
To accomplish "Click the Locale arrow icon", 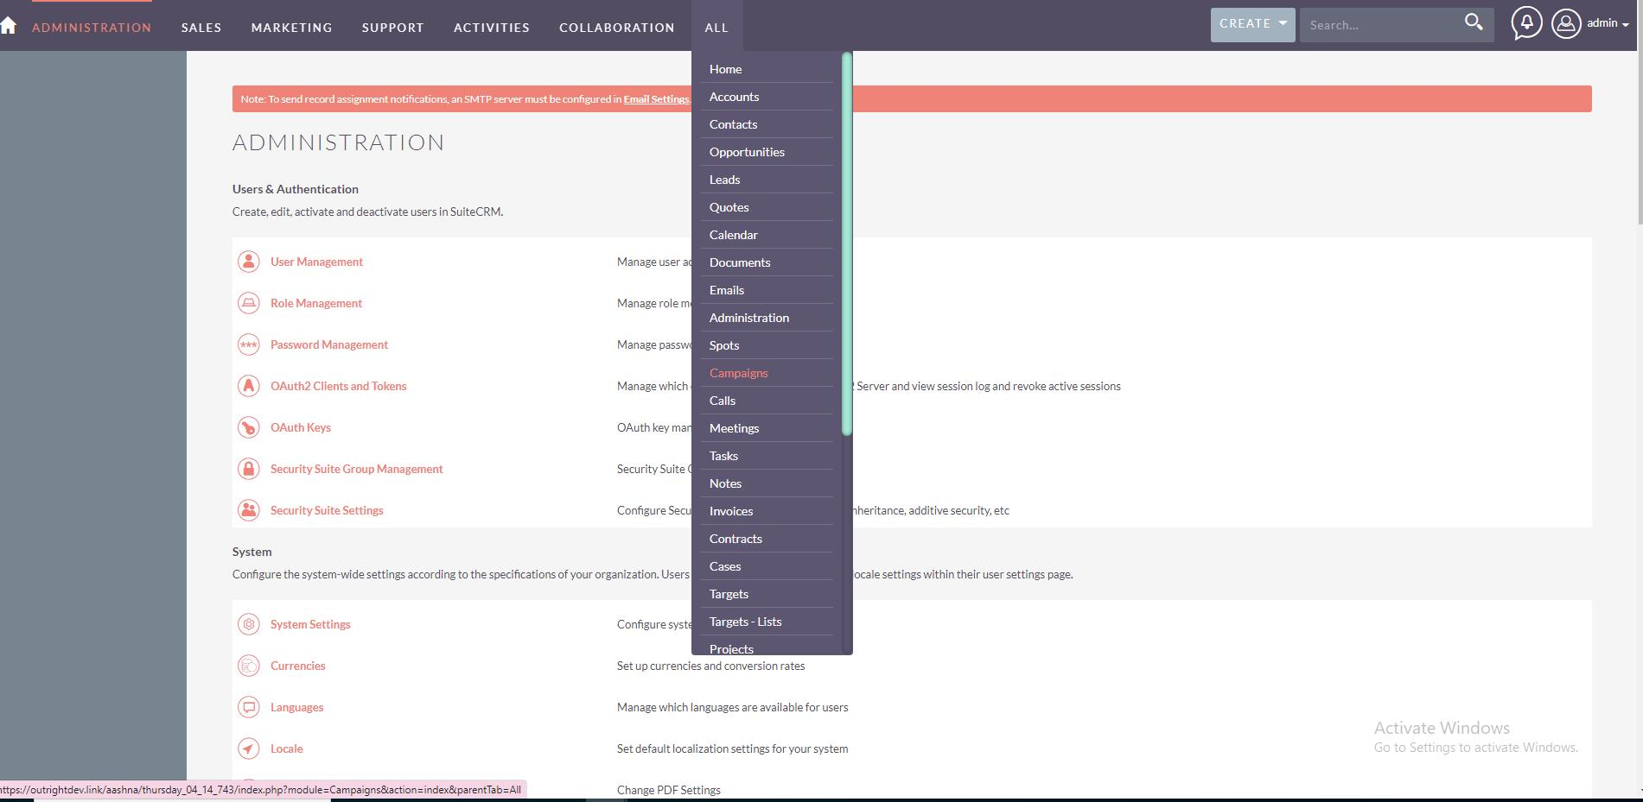I will 249,748.
